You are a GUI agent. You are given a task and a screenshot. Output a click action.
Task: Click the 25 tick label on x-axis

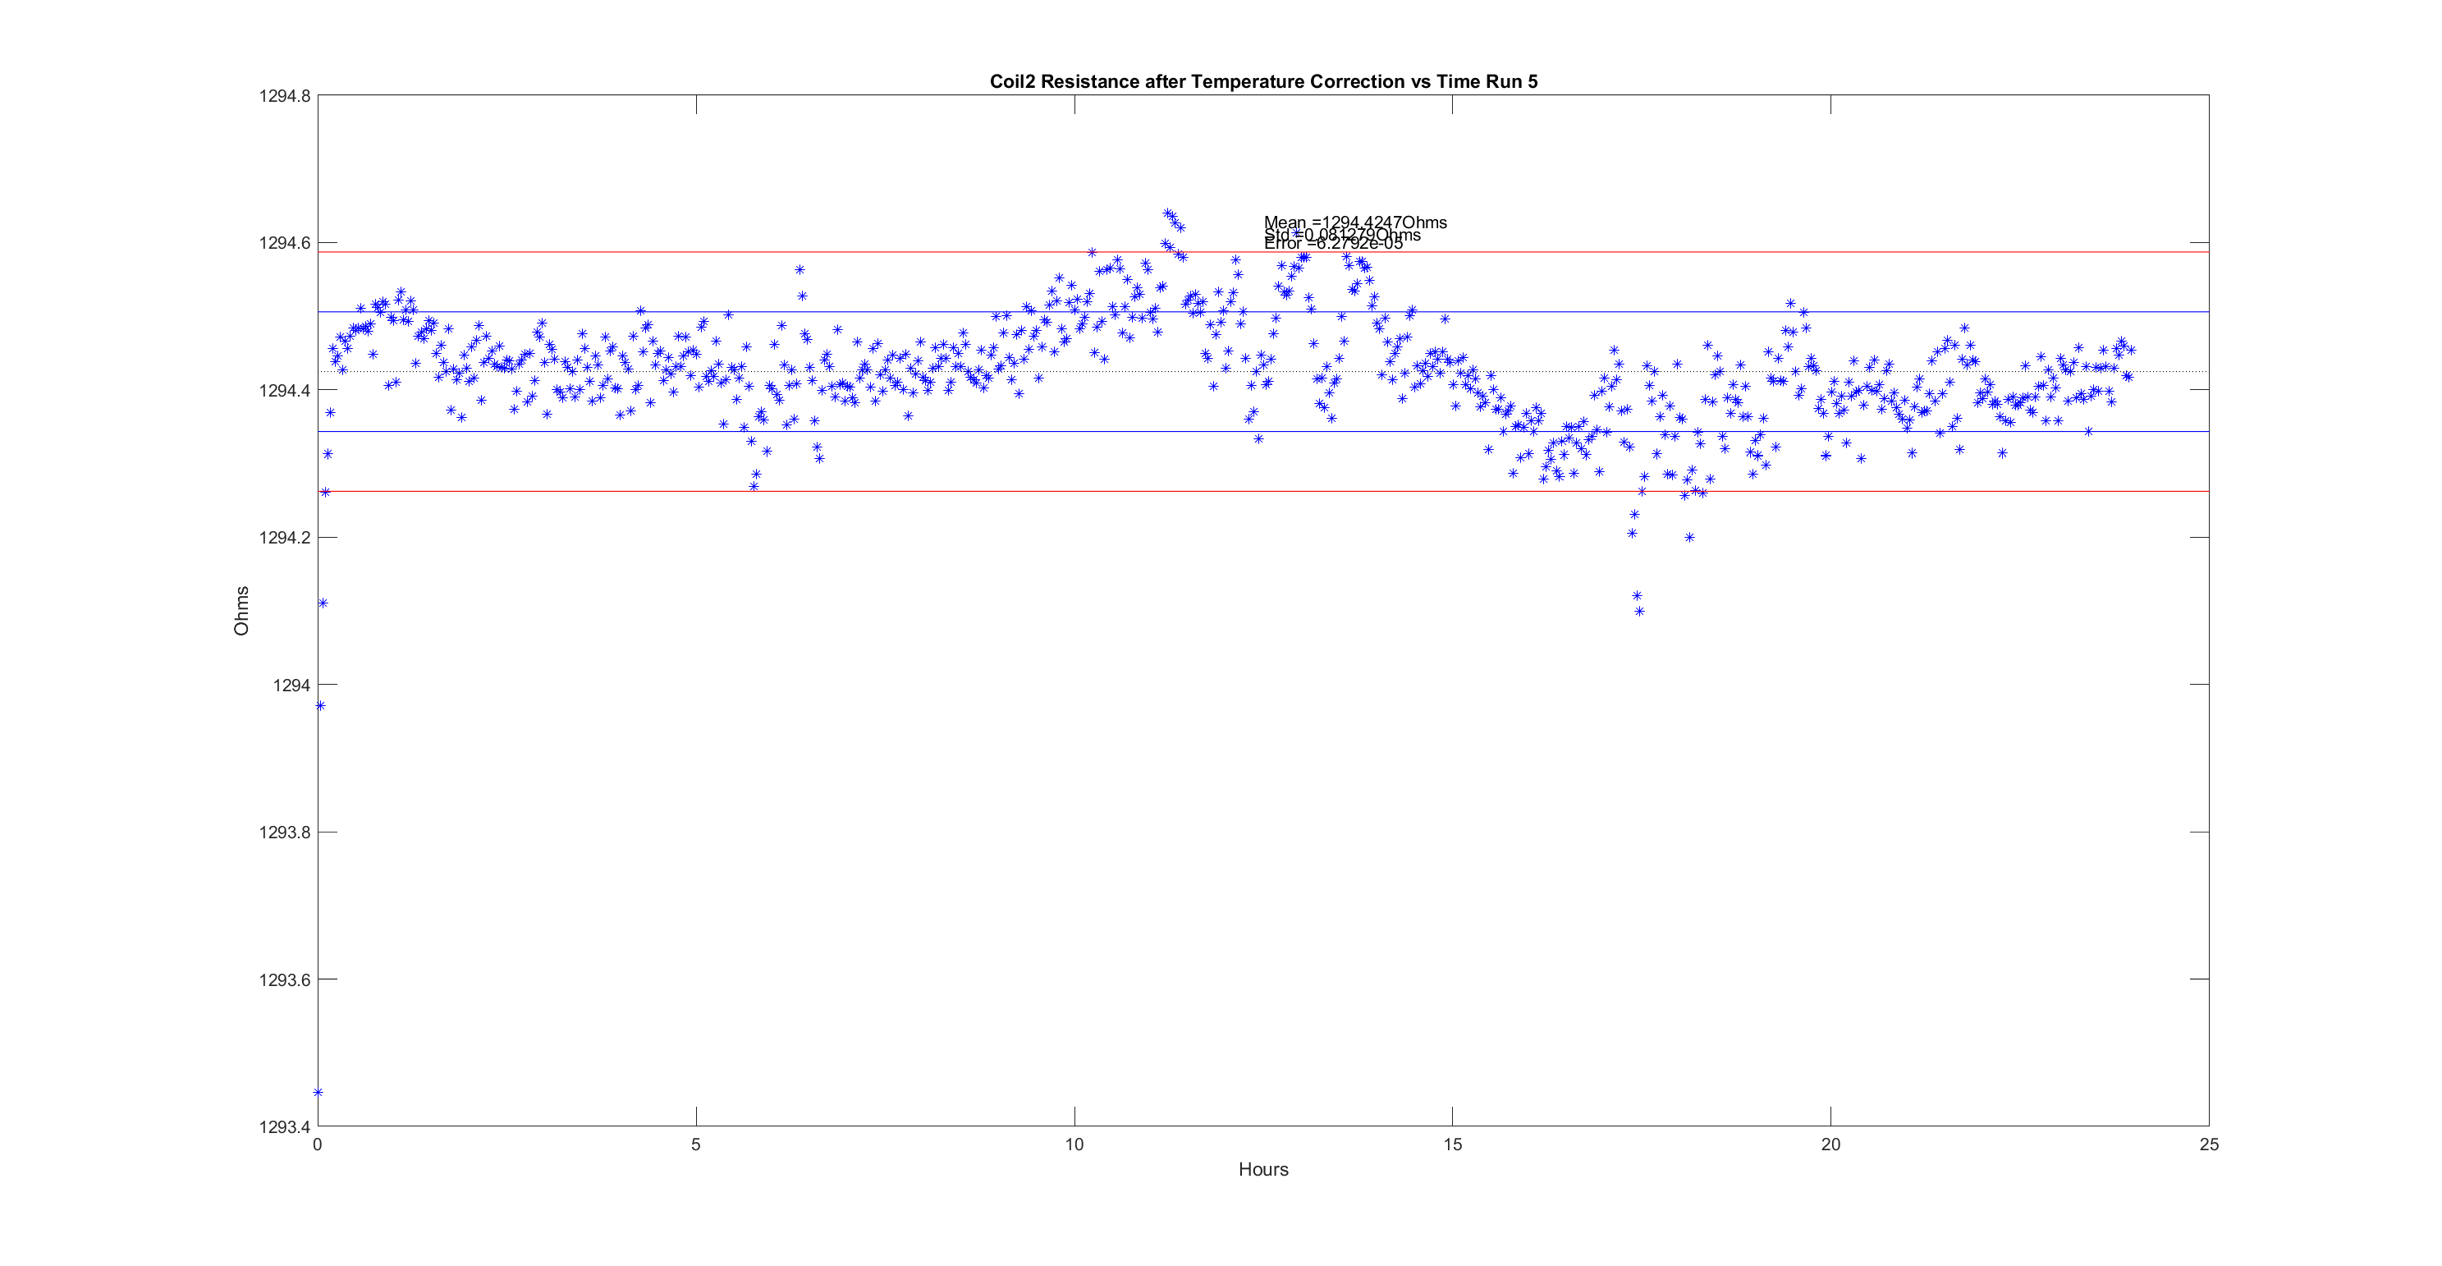[x=2209, y=1144]
